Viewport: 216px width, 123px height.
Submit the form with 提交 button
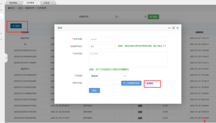94,90
